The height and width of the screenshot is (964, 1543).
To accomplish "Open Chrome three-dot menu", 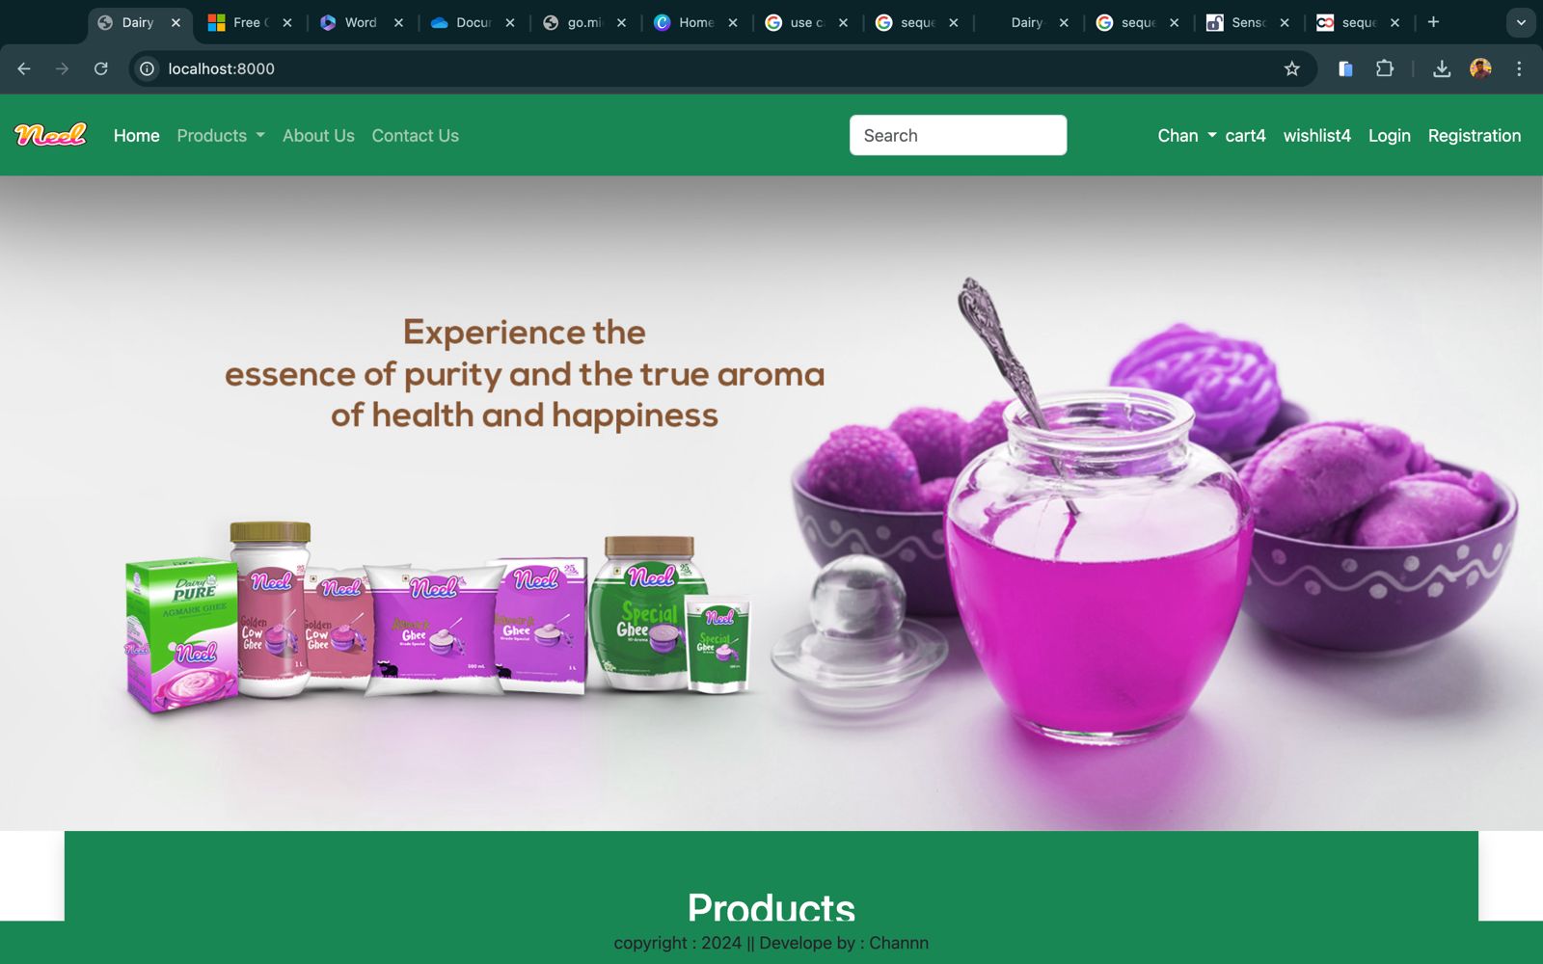I will click(x=1519, y=68).
